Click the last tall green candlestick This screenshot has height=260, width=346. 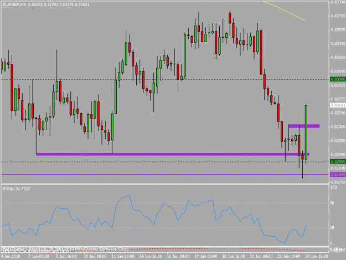tap(306, 132)
